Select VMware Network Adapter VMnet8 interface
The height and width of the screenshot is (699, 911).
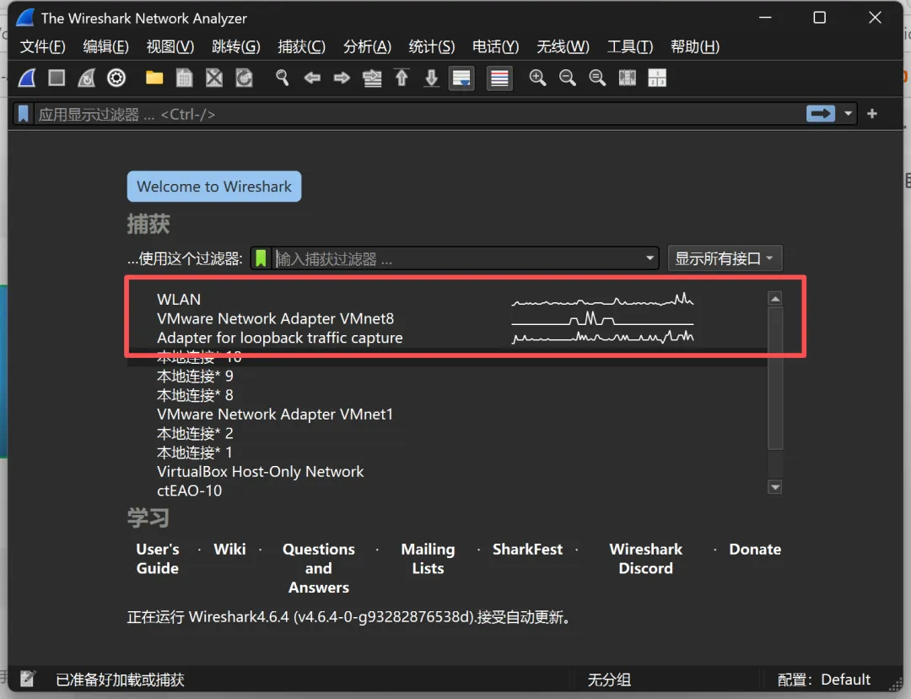pyautogui.click(x=447, y=318)
